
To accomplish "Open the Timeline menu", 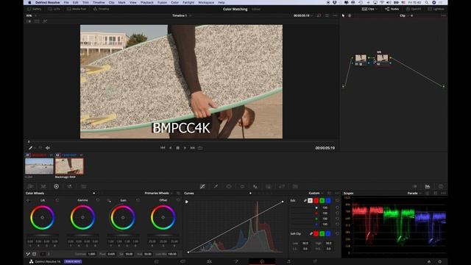I will click(x=99, y=2).
